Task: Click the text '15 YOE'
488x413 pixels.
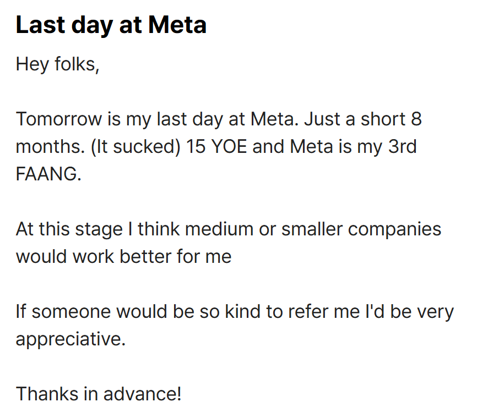Action: [216, 146]
